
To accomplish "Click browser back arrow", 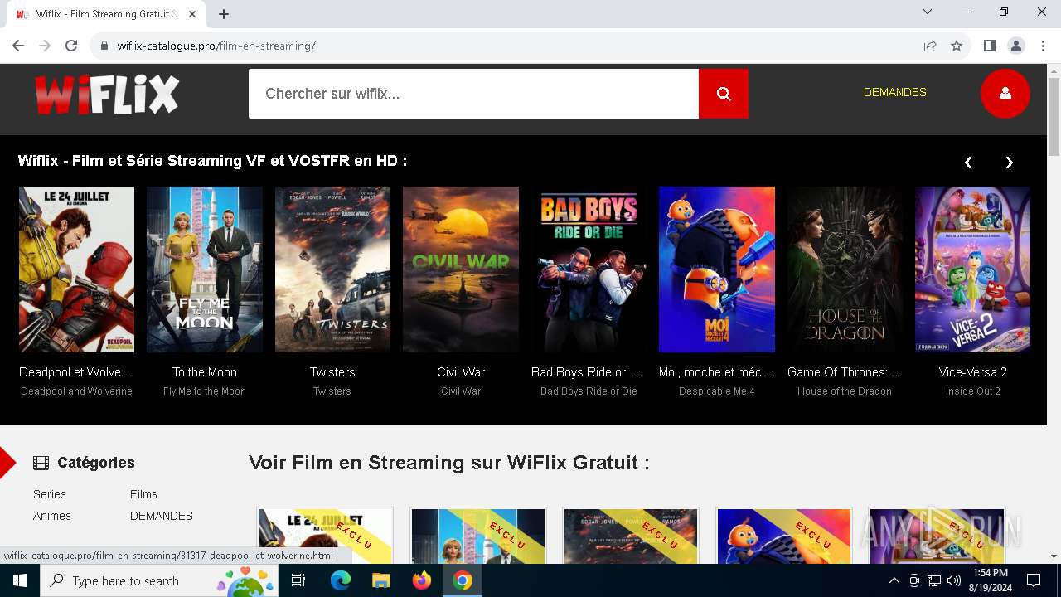I will click(x=18, y=46).
